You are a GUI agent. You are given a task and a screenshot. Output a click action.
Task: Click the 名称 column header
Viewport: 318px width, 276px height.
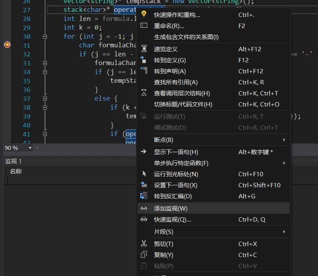coord(16,172)
